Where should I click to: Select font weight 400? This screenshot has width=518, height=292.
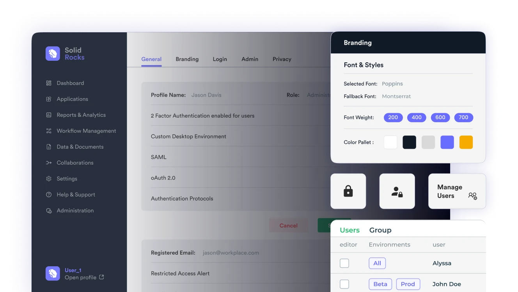pos(417,118)
